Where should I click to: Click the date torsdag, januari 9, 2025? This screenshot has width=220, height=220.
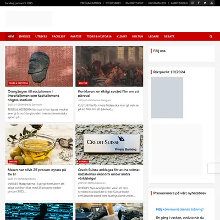[19, 3]
